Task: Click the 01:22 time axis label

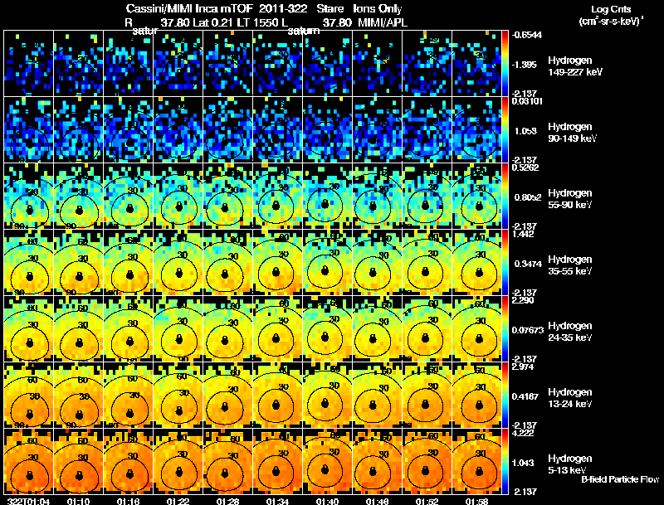Action: click(x=178, y=501)
